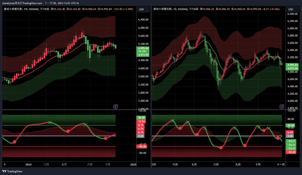Image resolution: width=302 pixels, height=175 pixels.
Task: Click 5,800.00 on daily price axis
Action: tap(292, 35)
